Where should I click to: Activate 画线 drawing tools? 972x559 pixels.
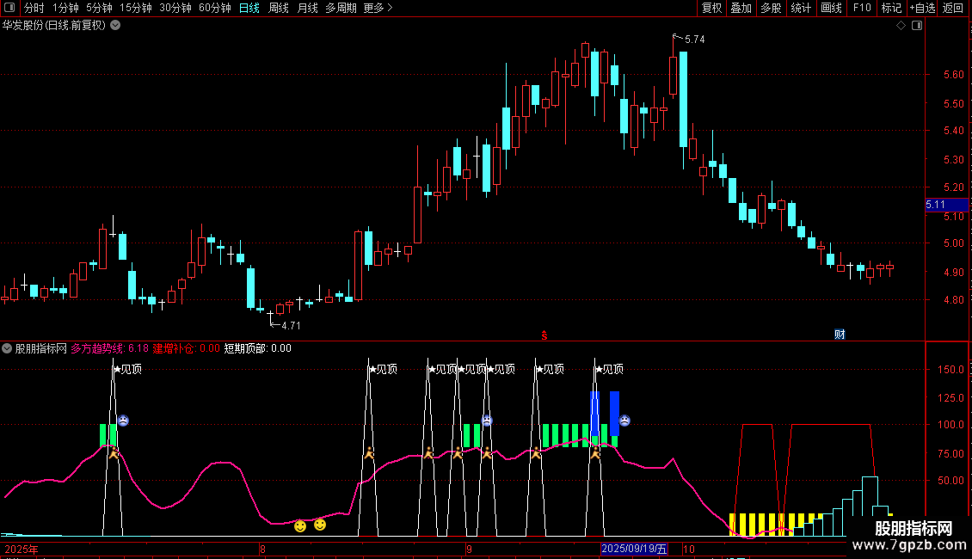pyautogui.click(x=831, y=8)
